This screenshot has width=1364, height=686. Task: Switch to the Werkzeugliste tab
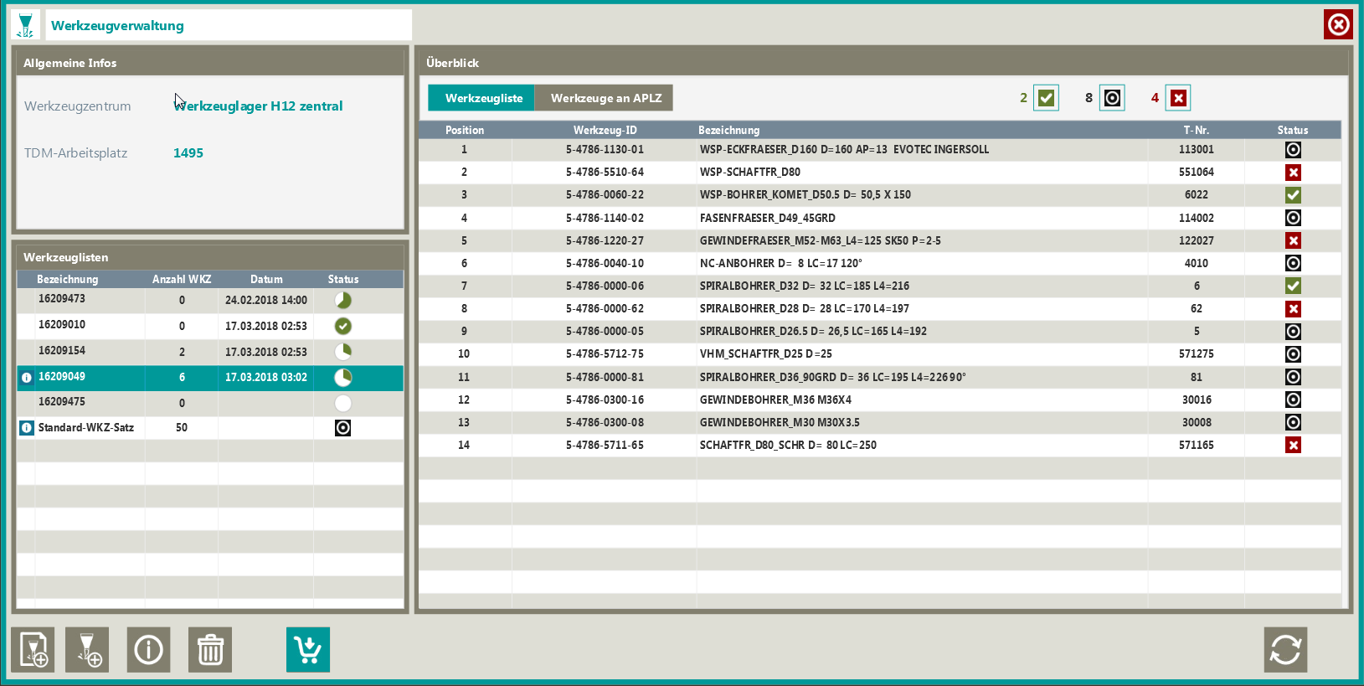tap(483, 98)
